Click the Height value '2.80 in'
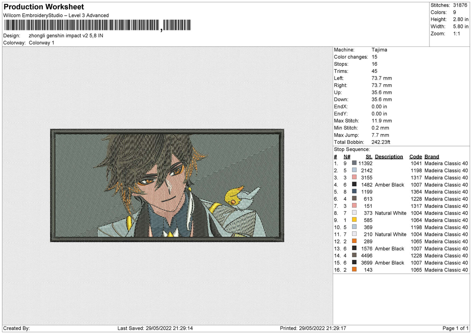Image resolution: width=472 pixels, height=334 pixels. coord(461,19)
